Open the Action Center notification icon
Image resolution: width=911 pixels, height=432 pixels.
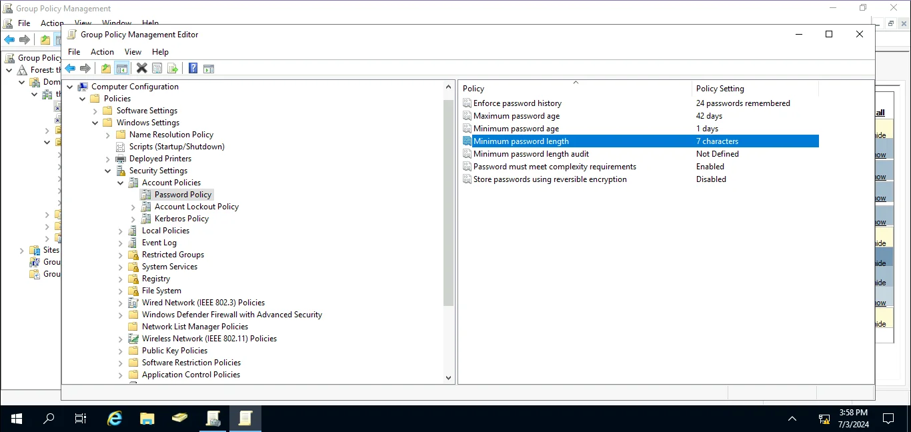click(888, 419)
